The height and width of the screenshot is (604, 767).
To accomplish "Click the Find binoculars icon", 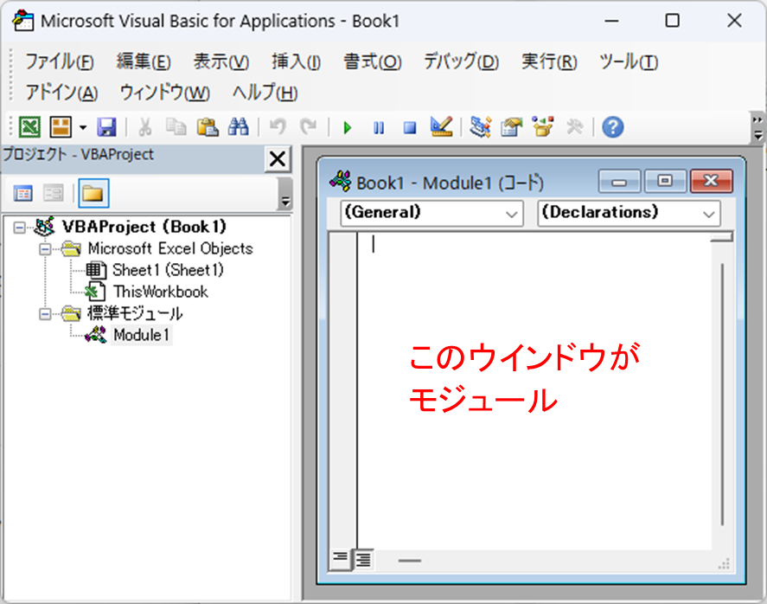I will pyautogui.click(x=239, y=127).
